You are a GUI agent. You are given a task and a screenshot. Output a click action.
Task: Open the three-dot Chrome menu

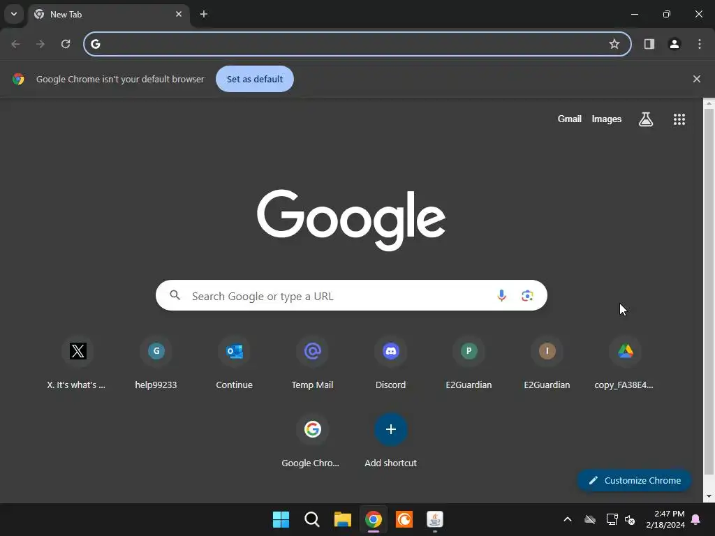pos(699,44)
